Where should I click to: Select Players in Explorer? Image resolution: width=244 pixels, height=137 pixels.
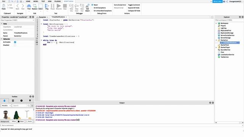(x=223, y=26)
